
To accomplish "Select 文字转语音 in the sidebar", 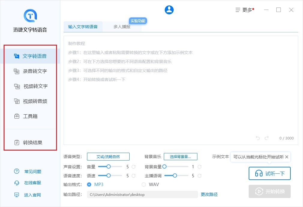I will click(x=30, y=56).
